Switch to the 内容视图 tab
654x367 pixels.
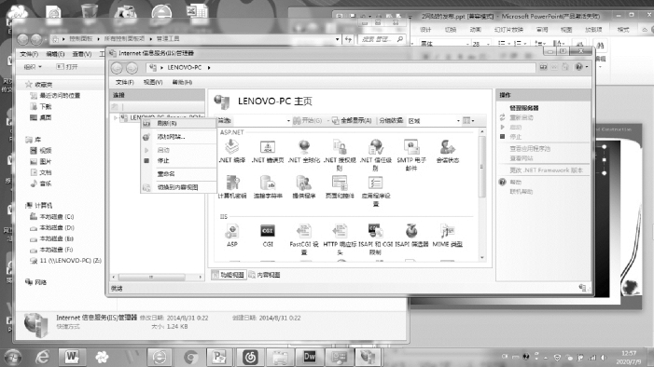tap(264, 275)
